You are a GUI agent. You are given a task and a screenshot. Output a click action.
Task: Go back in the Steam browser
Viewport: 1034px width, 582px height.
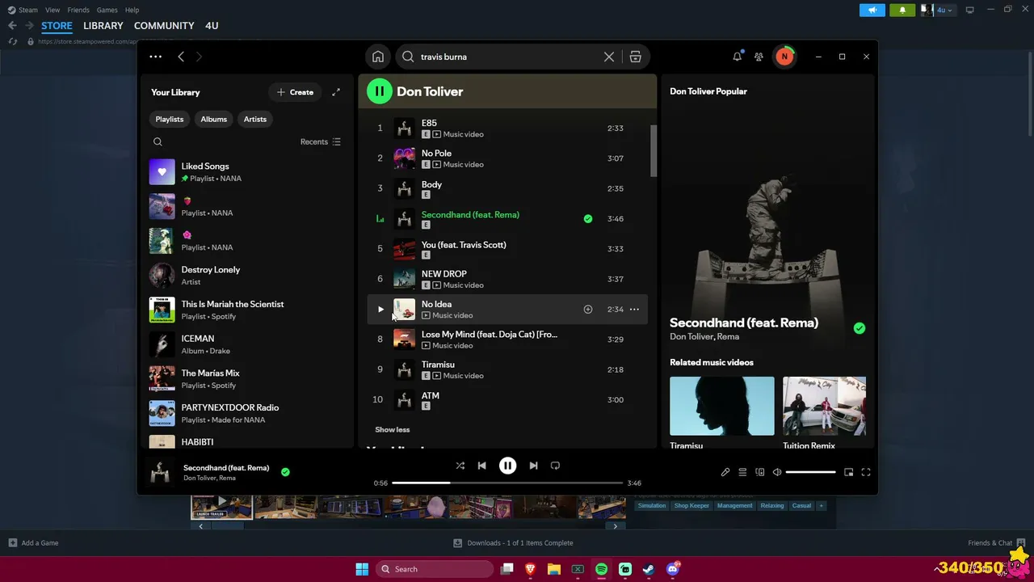pos(12,26)
